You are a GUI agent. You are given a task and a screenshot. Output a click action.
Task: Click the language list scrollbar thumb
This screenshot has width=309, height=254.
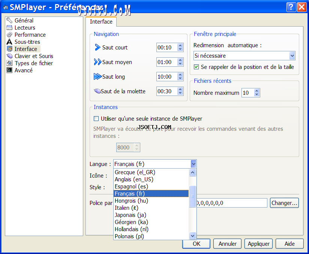192,196
